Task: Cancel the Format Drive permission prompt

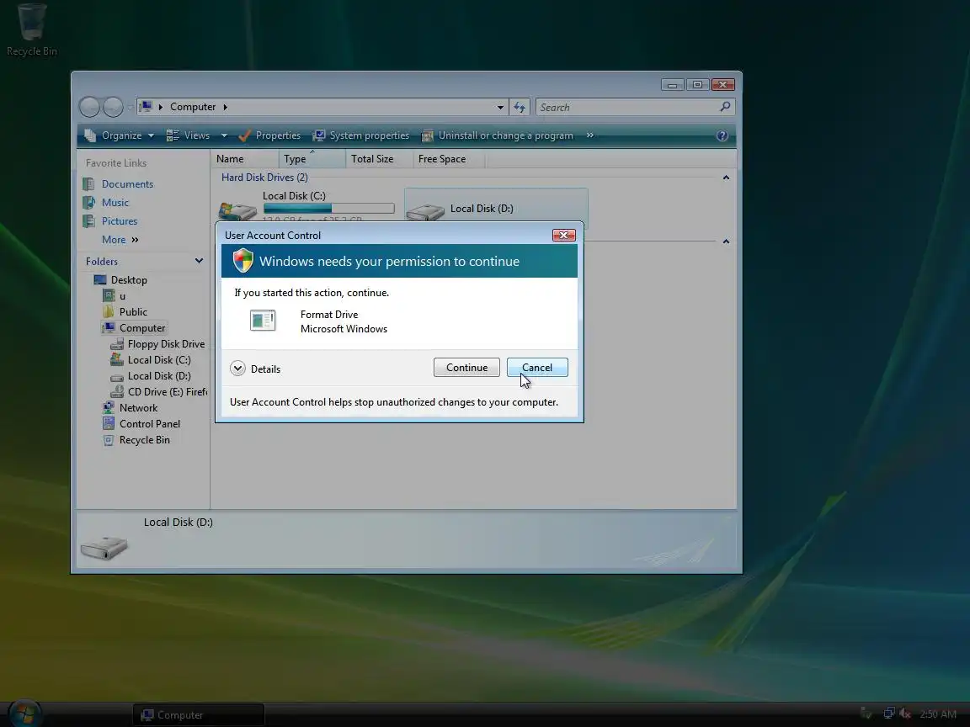Action: [x=537, y=367]
